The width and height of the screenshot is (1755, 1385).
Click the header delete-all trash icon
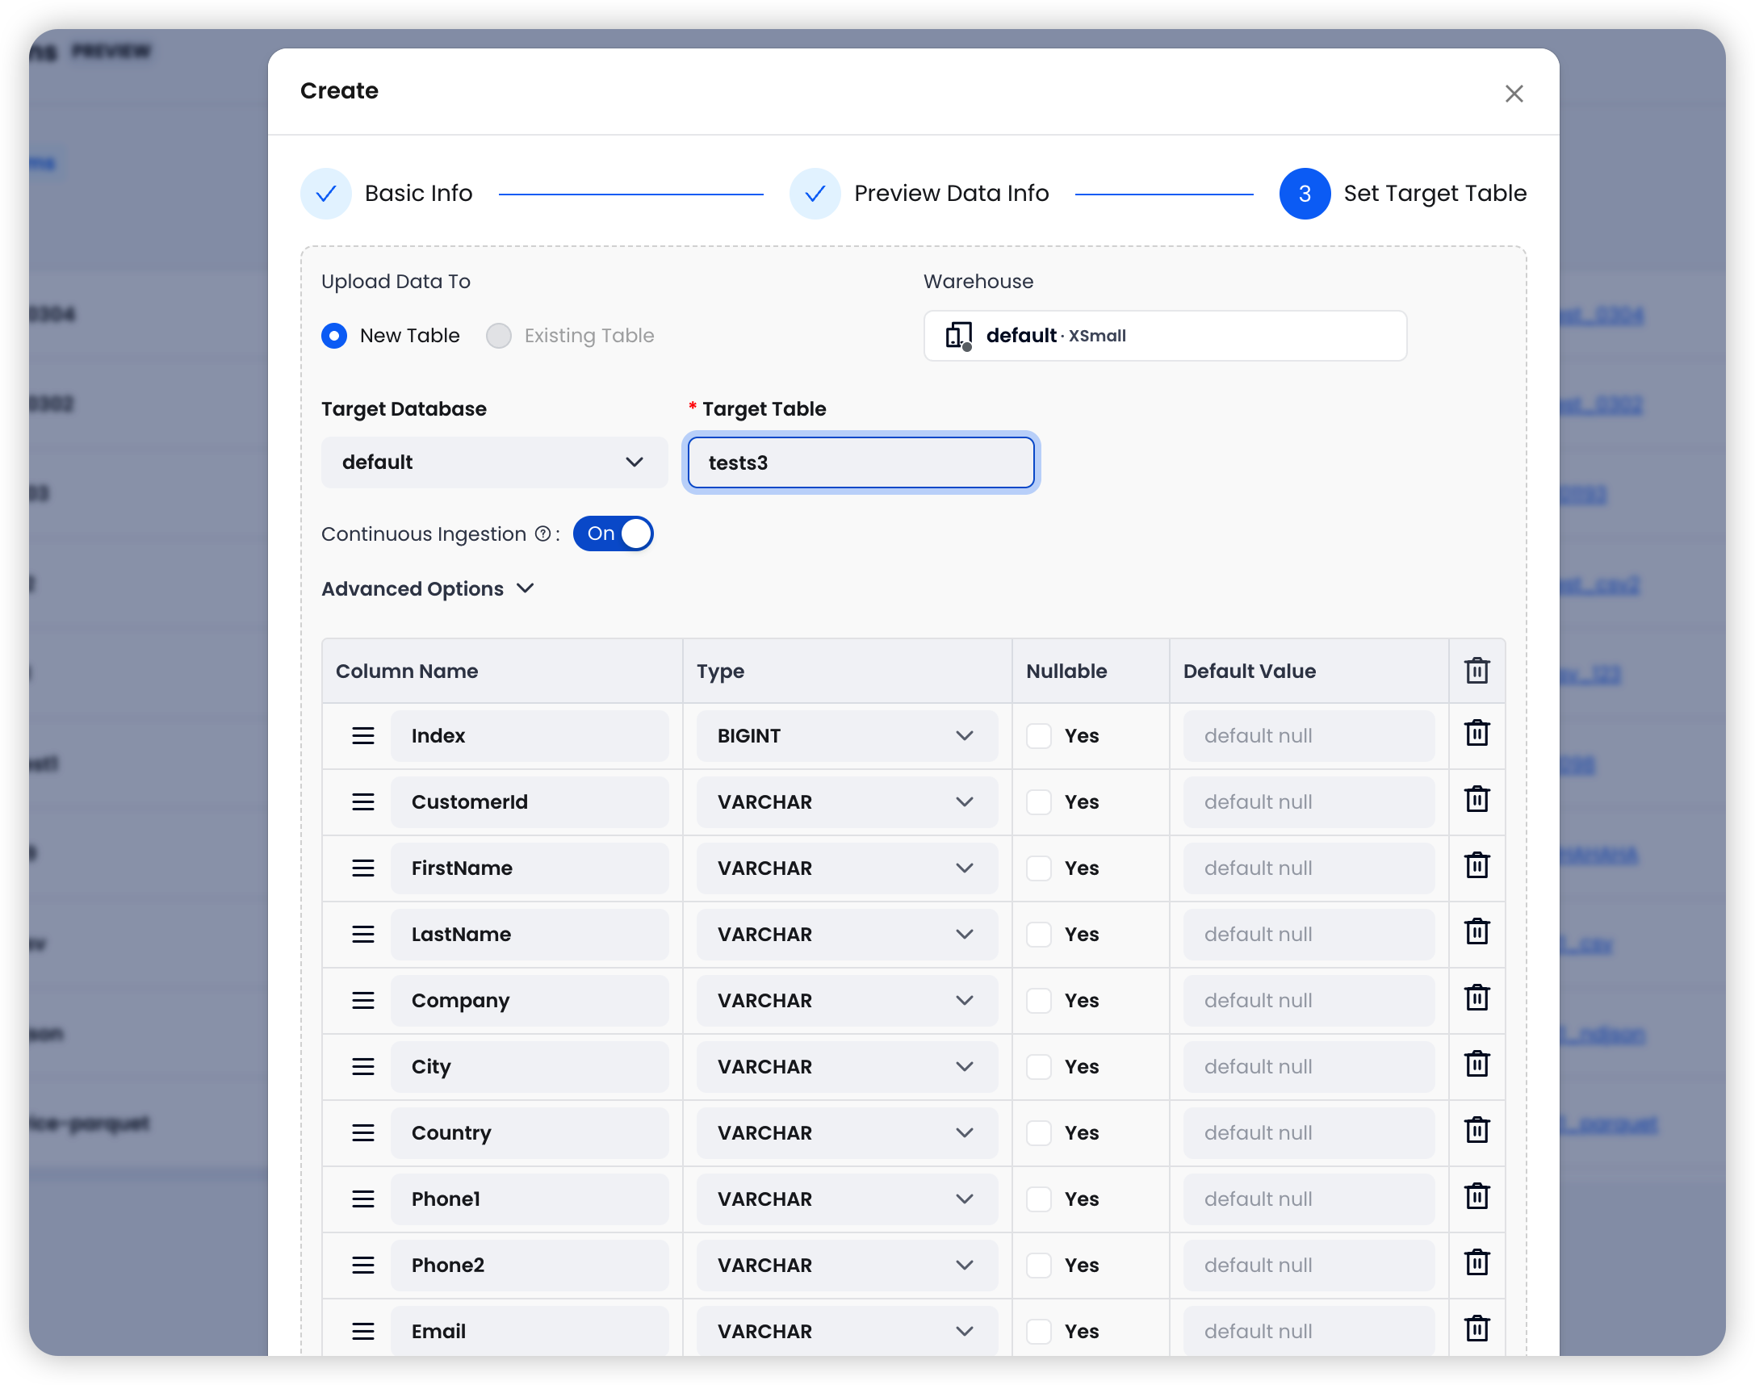pyautogui.click(x=1476, y=671)
